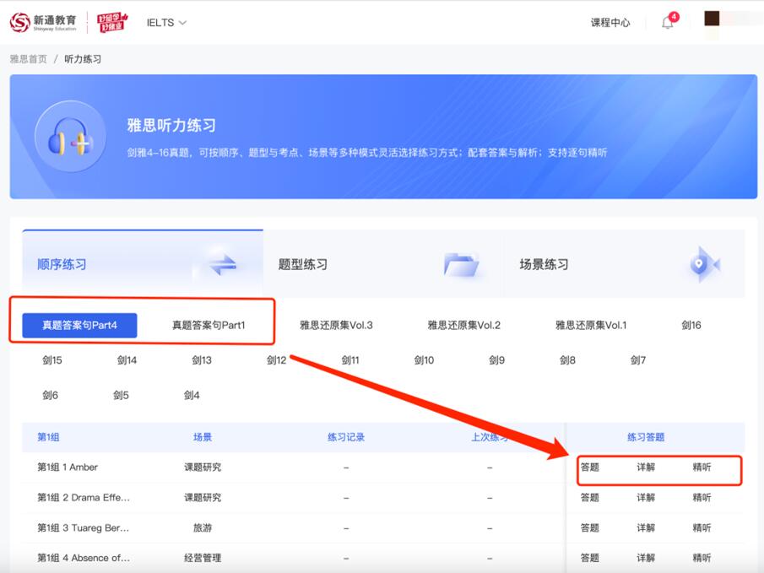Screen dimensions: 764x573
Task: Open the notification bell
Action: tap(668, 23)
